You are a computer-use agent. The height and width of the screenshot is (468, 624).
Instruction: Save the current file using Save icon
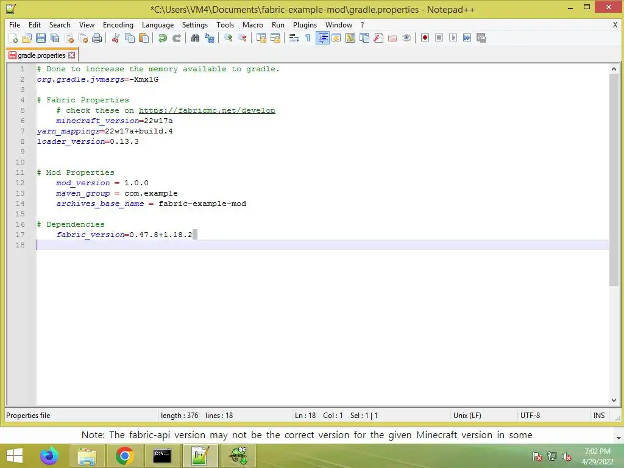pos(41,38)
